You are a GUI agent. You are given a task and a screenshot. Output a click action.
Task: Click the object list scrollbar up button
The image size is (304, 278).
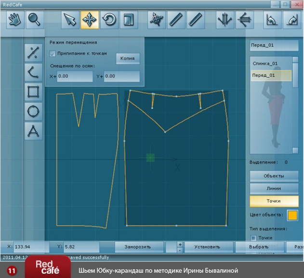pyautogui.click(x=295, y=60)
